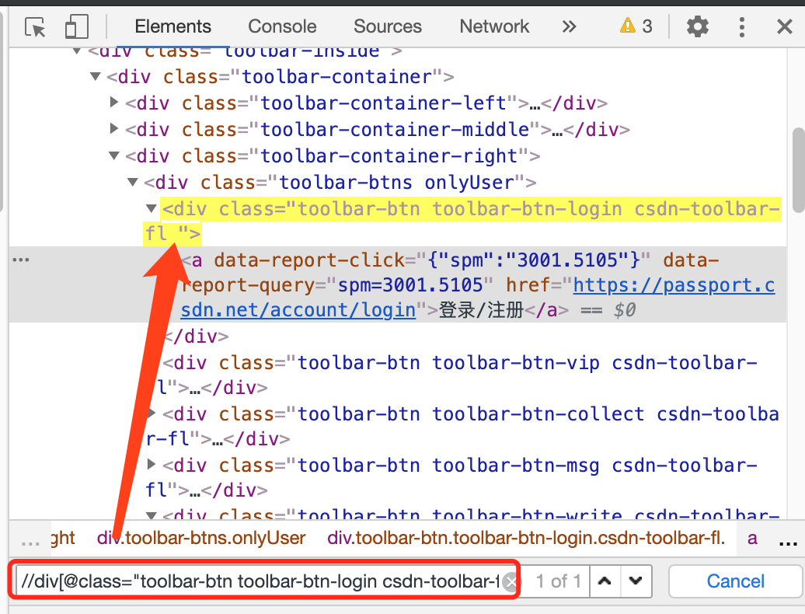Expand the toolbar-btn-msg div node
This screenshot has height=614, width=805.
pyautogui.click(x=150, y=465)
